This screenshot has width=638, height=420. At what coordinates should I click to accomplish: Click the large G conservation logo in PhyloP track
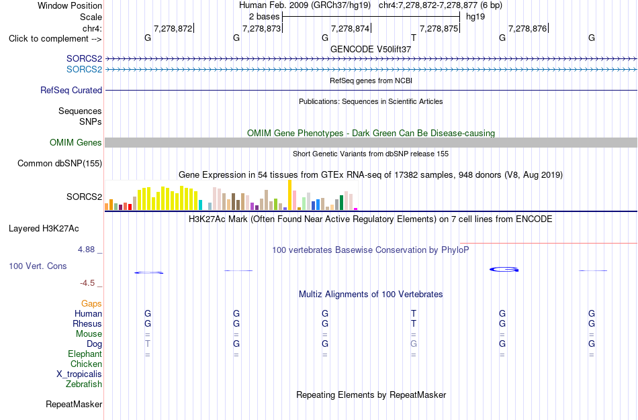pos(504,269)
